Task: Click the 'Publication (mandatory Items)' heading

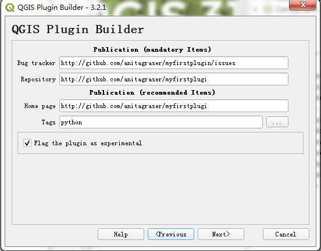Action: click(152, 49)
